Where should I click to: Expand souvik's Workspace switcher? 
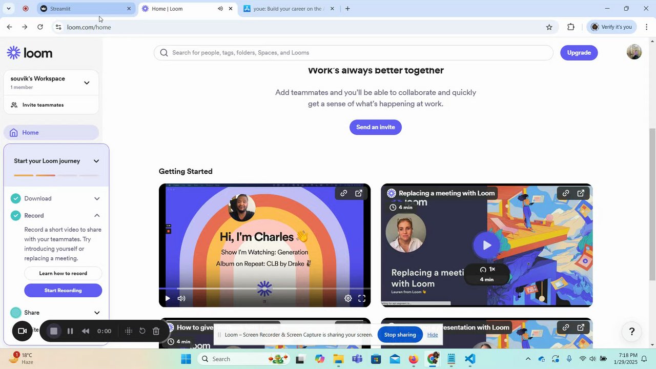(x=87, y=83)
